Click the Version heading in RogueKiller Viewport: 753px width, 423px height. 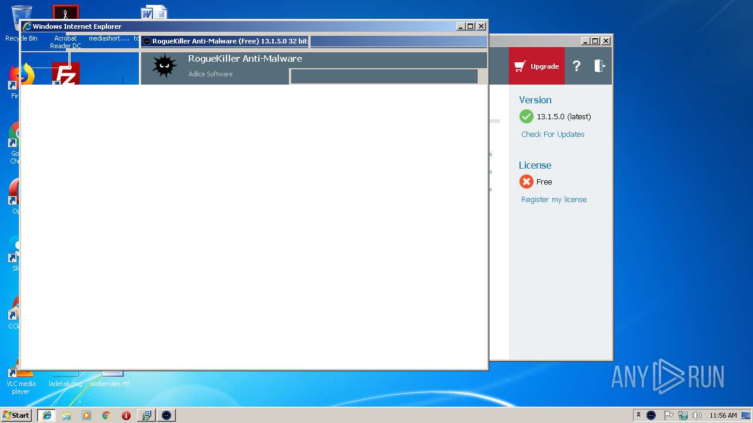[x=535, y=100]
